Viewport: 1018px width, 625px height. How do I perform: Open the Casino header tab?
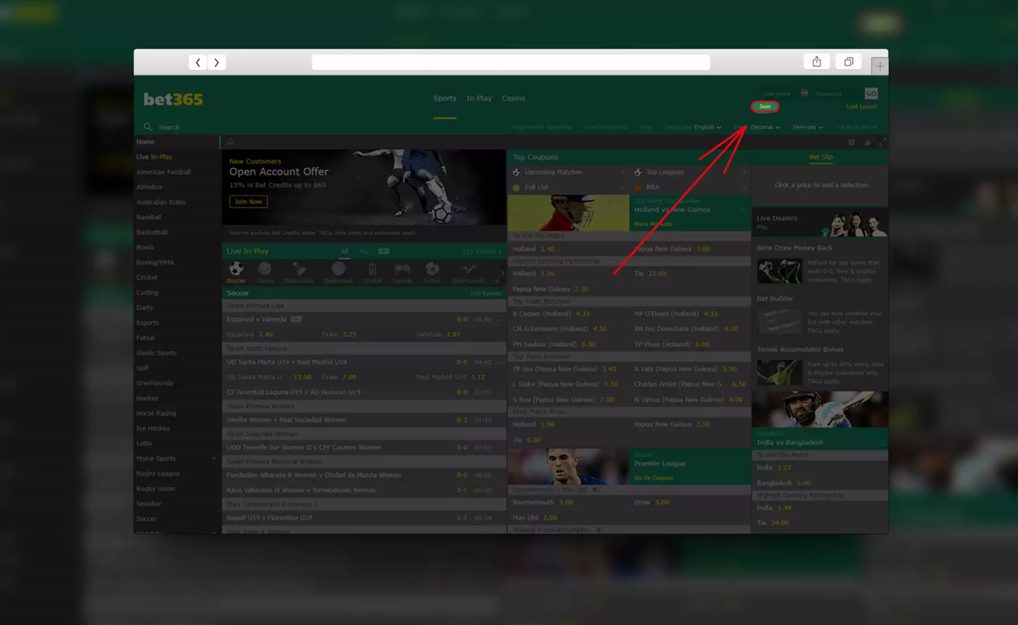(x=513, y=99)
